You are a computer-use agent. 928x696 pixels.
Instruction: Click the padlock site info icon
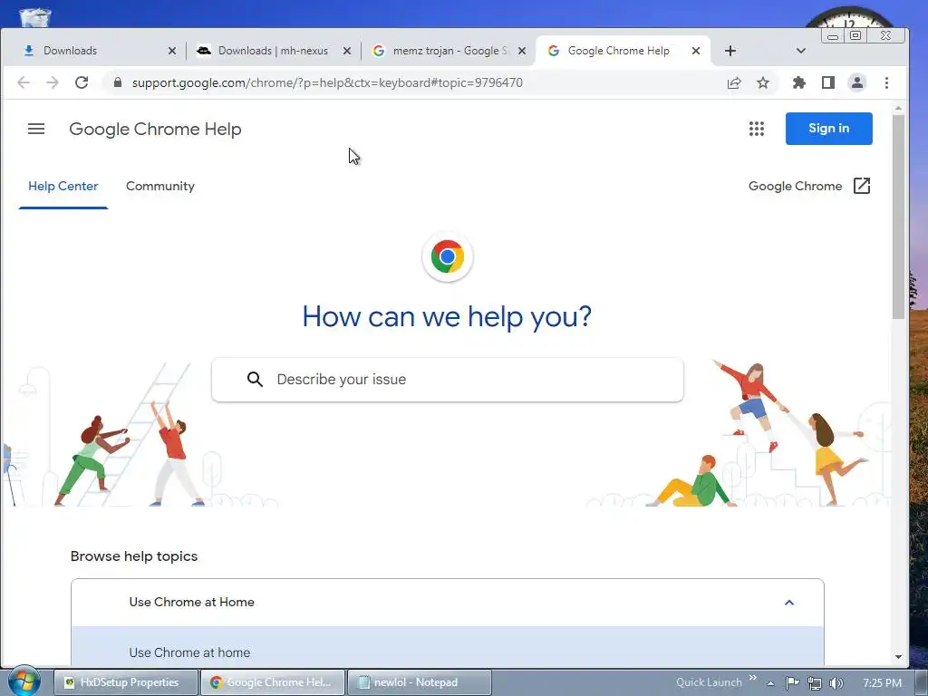[x=118, y=82]
